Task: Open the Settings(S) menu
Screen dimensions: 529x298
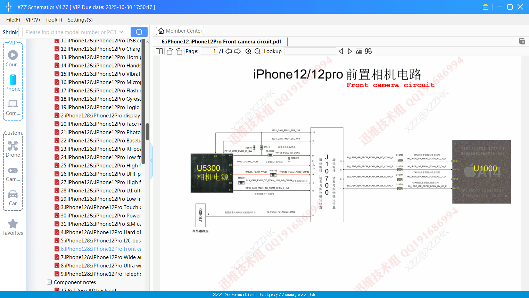Action: tap(80, 20)
